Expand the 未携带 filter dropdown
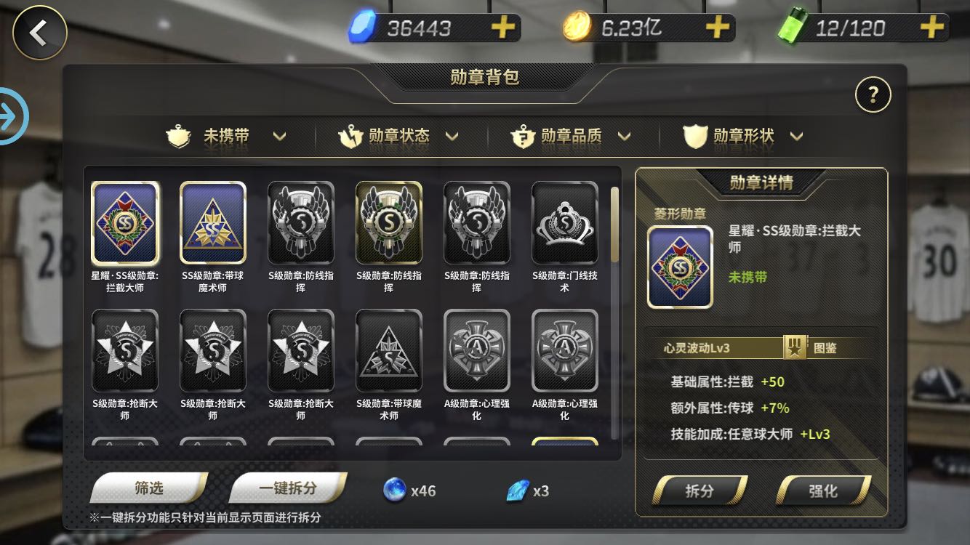The image size is (970, 545). click(227, 136)
